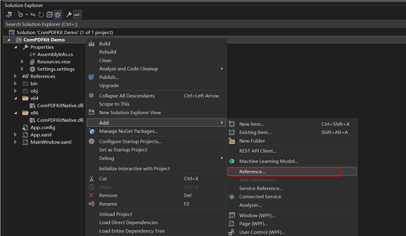The image size is (406, 236).
Task: Click the Manage NuGet Packages icon
Action: point(92,131)
